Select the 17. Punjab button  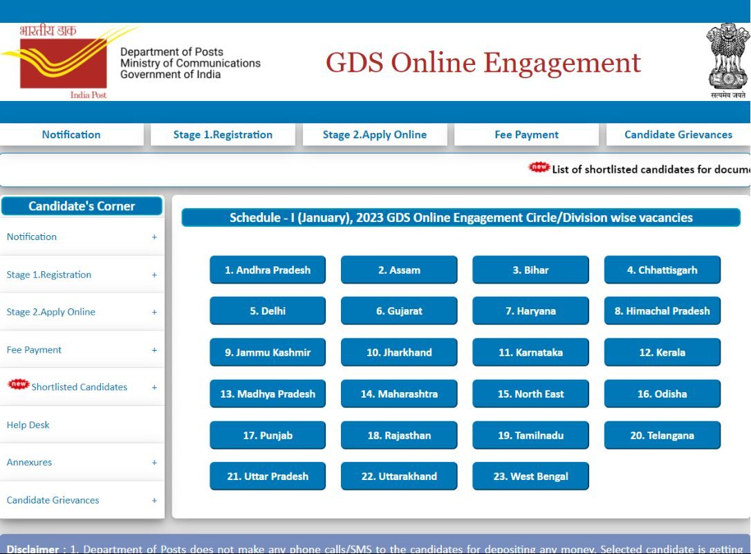pos(268,435)
